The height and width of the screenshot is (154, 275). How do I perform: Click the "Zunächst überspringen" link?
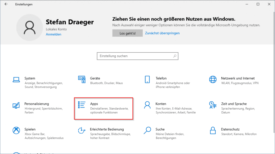(162, 33)
